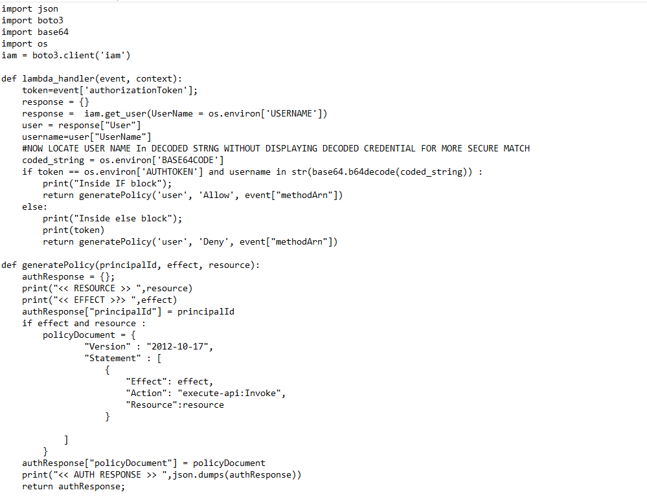This screenshot has width=647, height=499.
Task: Click the 'Inside else block' print line
Action: pos(112,219)
